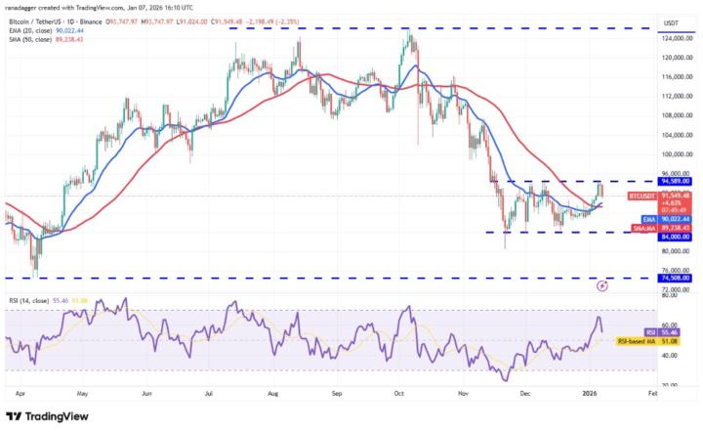Click the red SMA:MA value tag

(x=662, y=229)
